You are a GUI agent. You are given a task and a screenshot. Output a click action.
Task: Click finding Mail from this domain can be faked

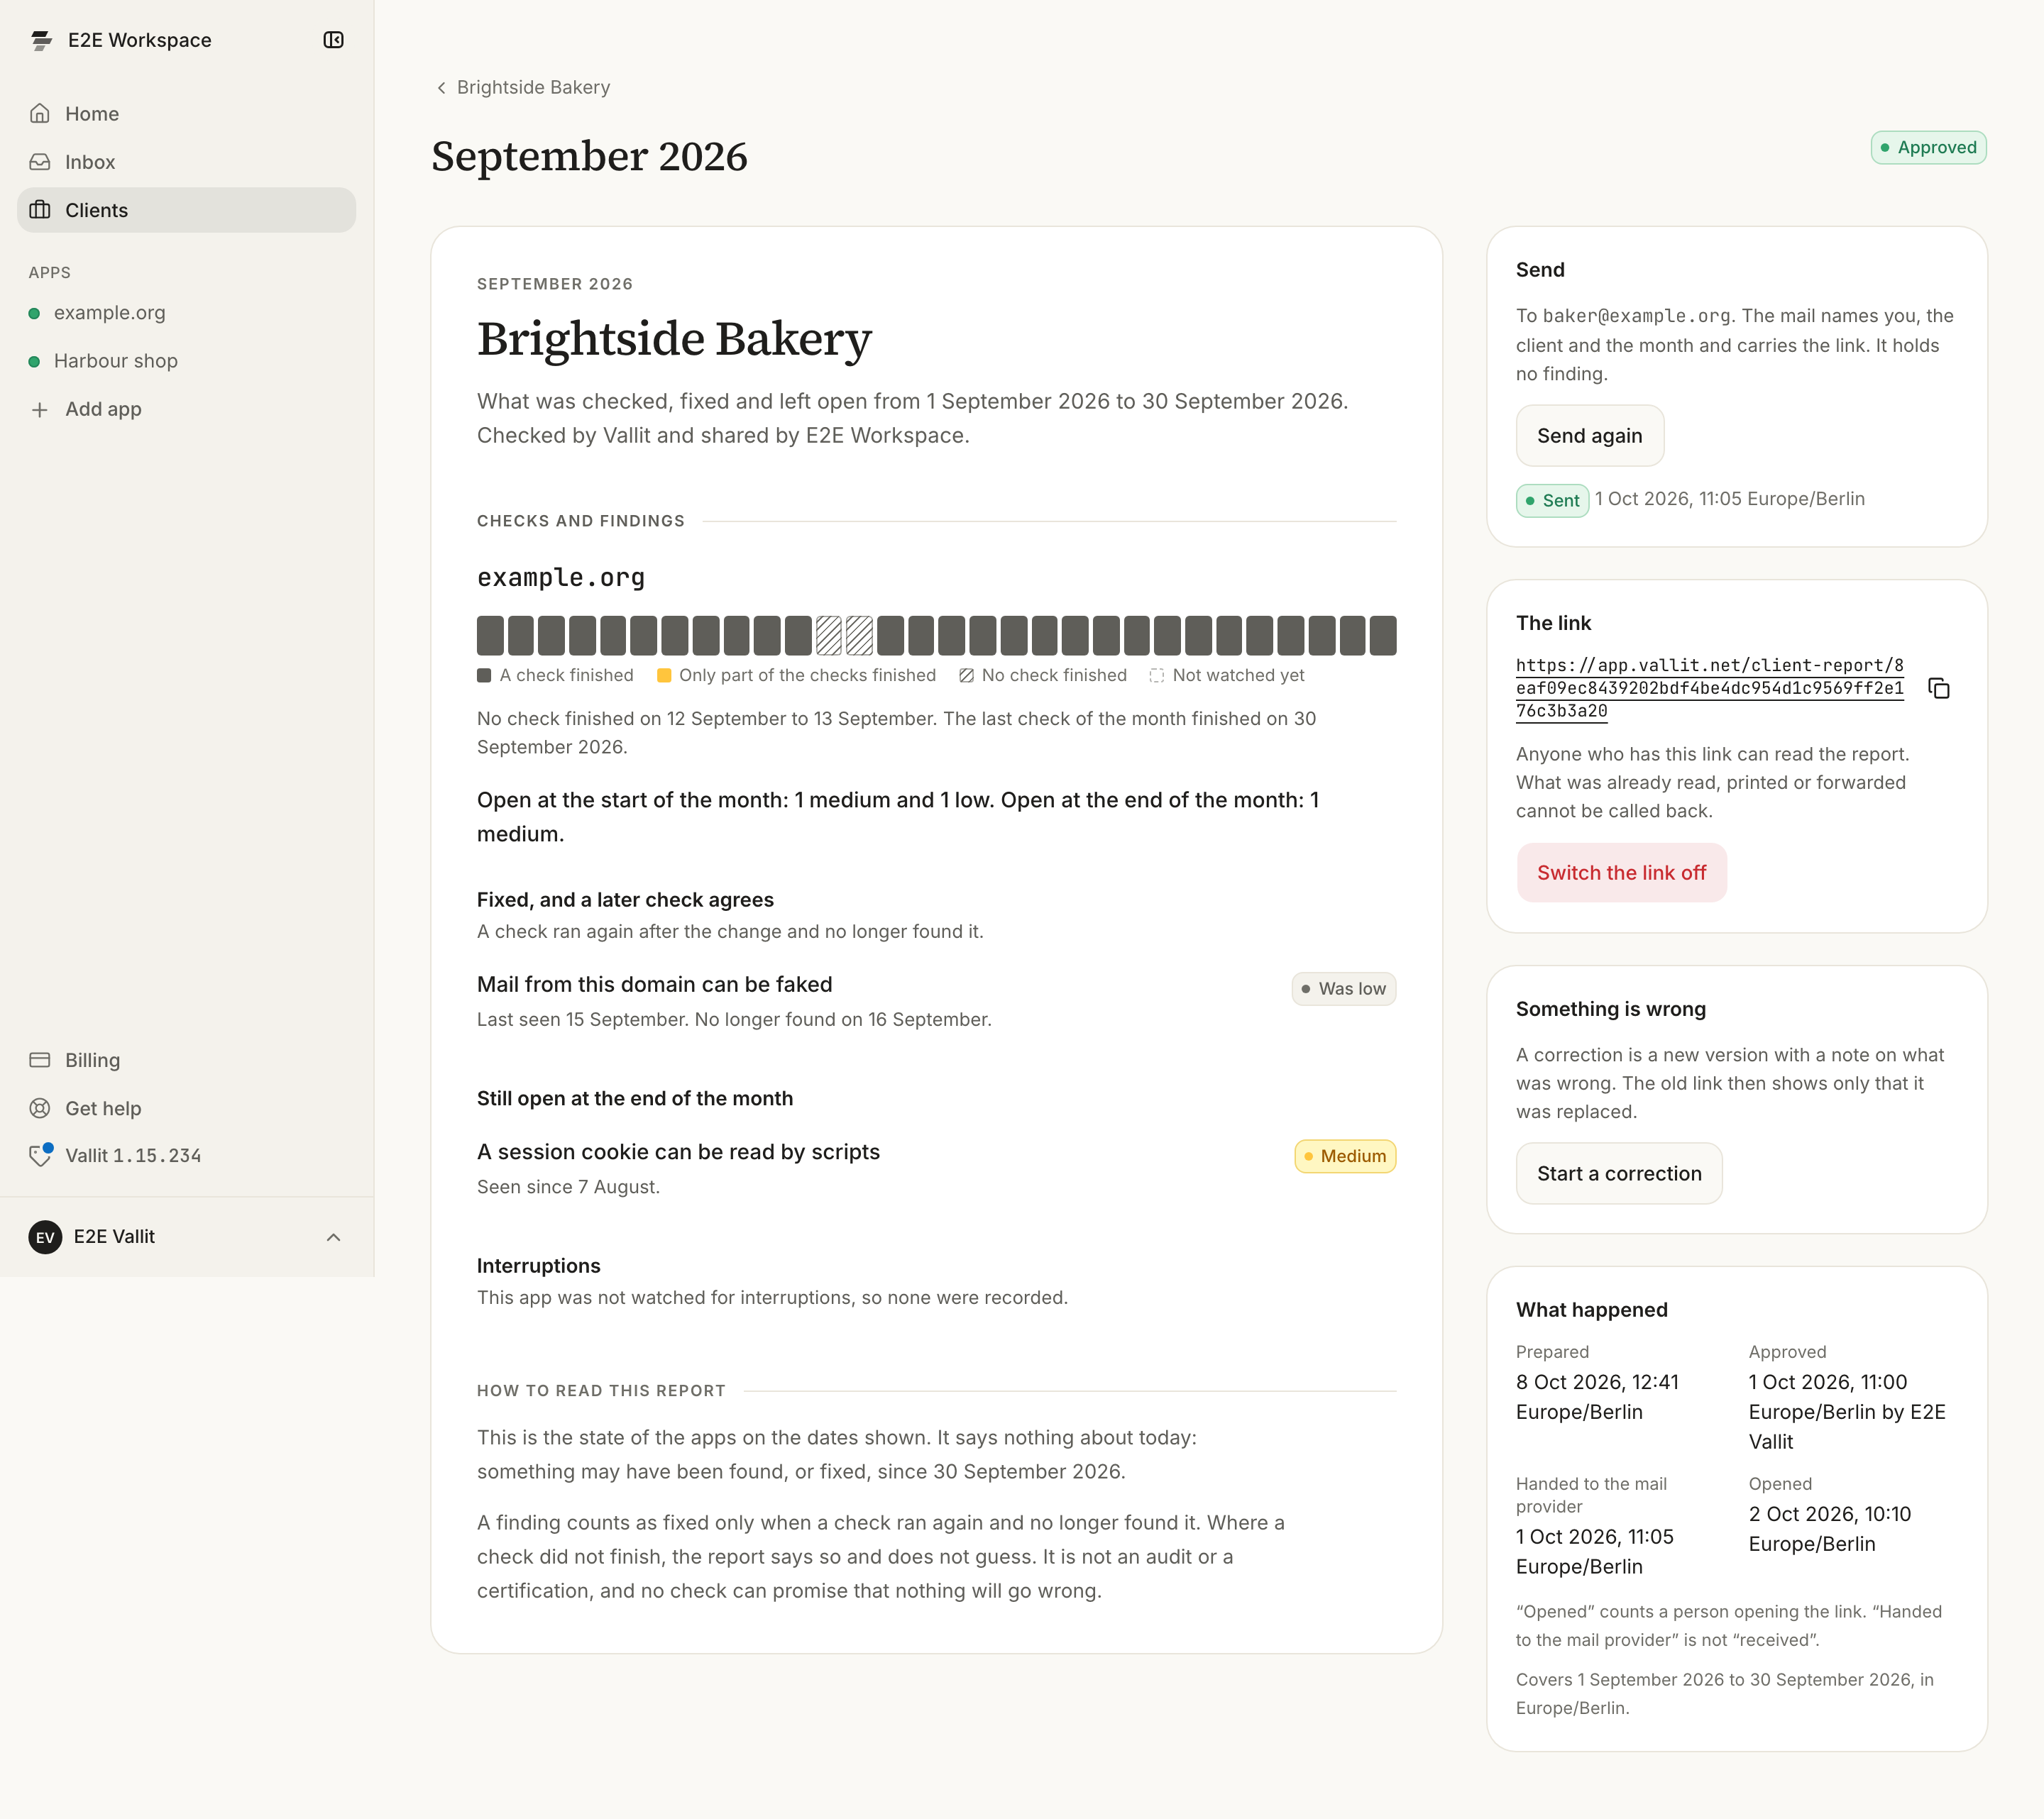point(654,985)
